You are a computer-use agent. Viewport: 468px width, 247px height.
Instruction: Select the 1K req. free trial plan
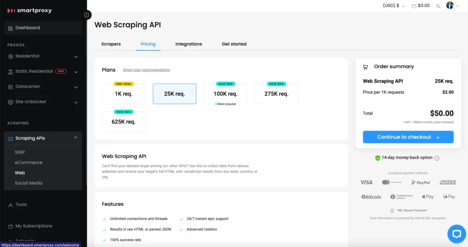(x=123, y=94)
